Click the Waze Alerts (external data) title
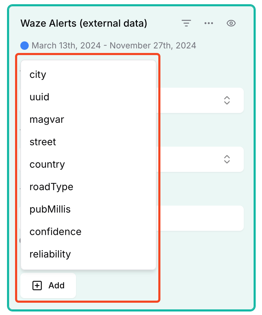 pyautogui.click(x=84, y=23)
